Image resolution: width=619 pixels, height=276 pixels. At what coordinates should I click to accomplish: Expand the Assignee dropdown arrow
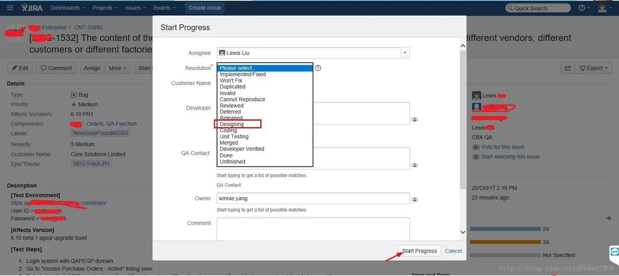[x=405, y=53]
